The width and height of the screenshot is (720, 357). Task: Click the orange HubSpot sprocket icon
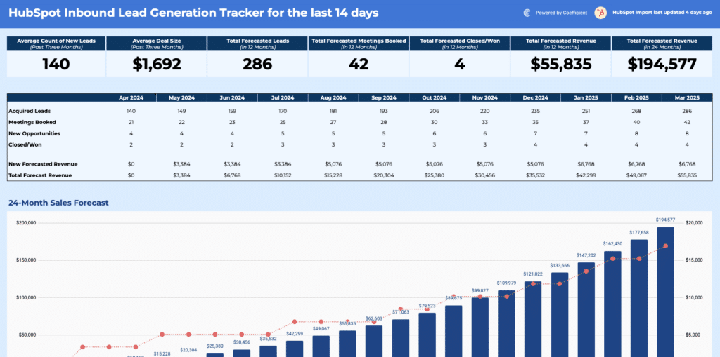pyautogui.click(x=600, y=13)
